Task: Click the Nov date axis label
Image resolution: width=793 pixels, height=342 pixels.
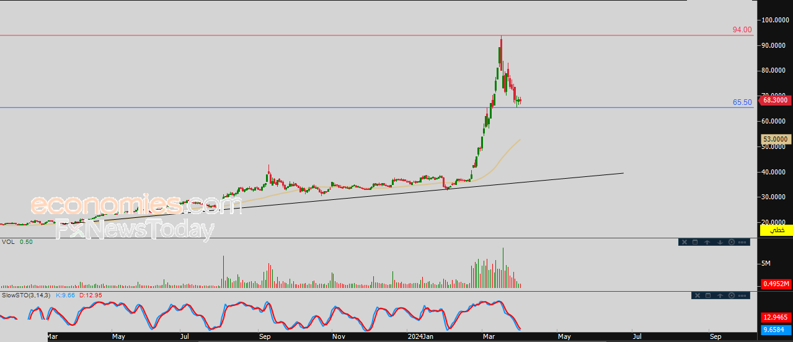Action: (338, 337)
